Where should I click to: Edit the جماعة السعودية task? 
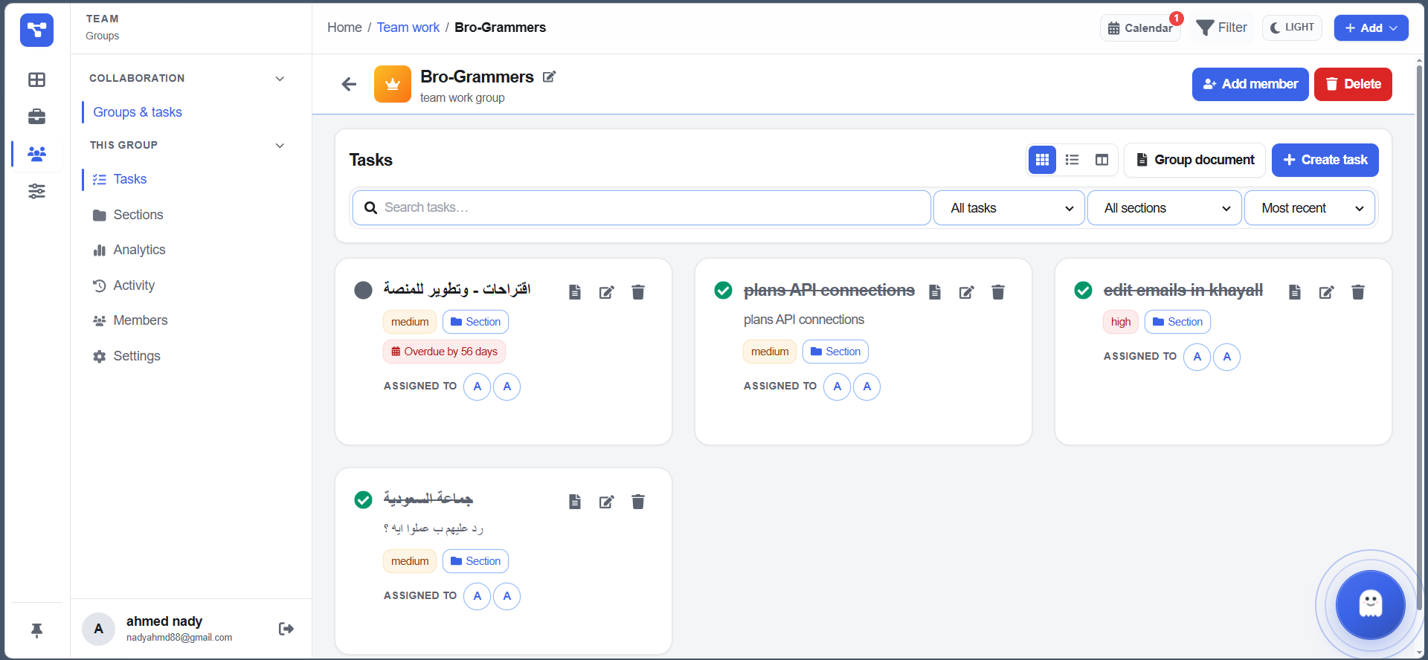[606, 502]
